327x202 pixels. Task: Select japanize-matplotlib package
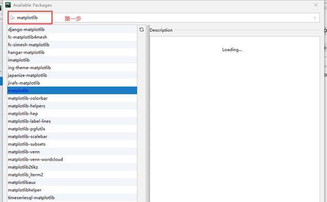pos(72,75)
